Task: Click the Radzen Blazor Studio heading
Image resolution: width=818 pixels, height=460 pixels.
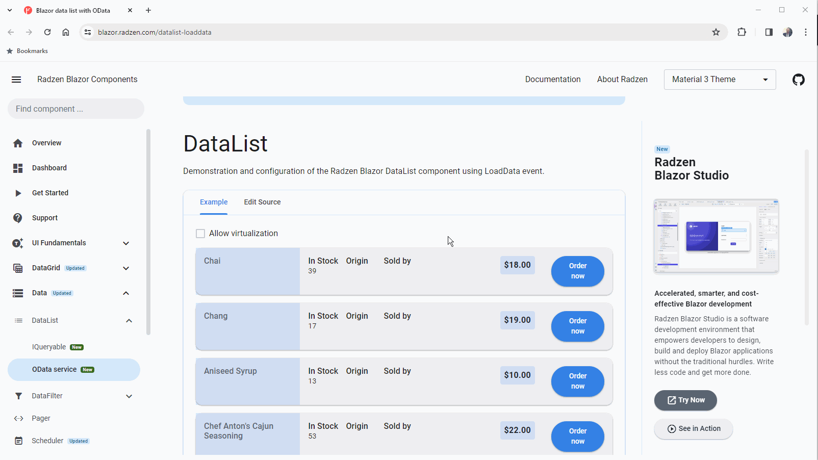Action: pyautogui.click(x=692, y=169)
